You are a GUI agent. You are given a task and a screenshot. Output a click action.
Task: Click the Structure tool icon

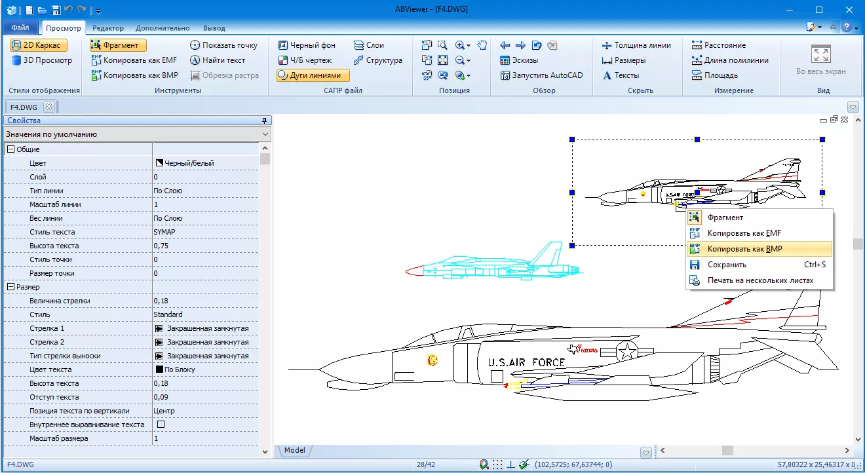coord(359,60)
